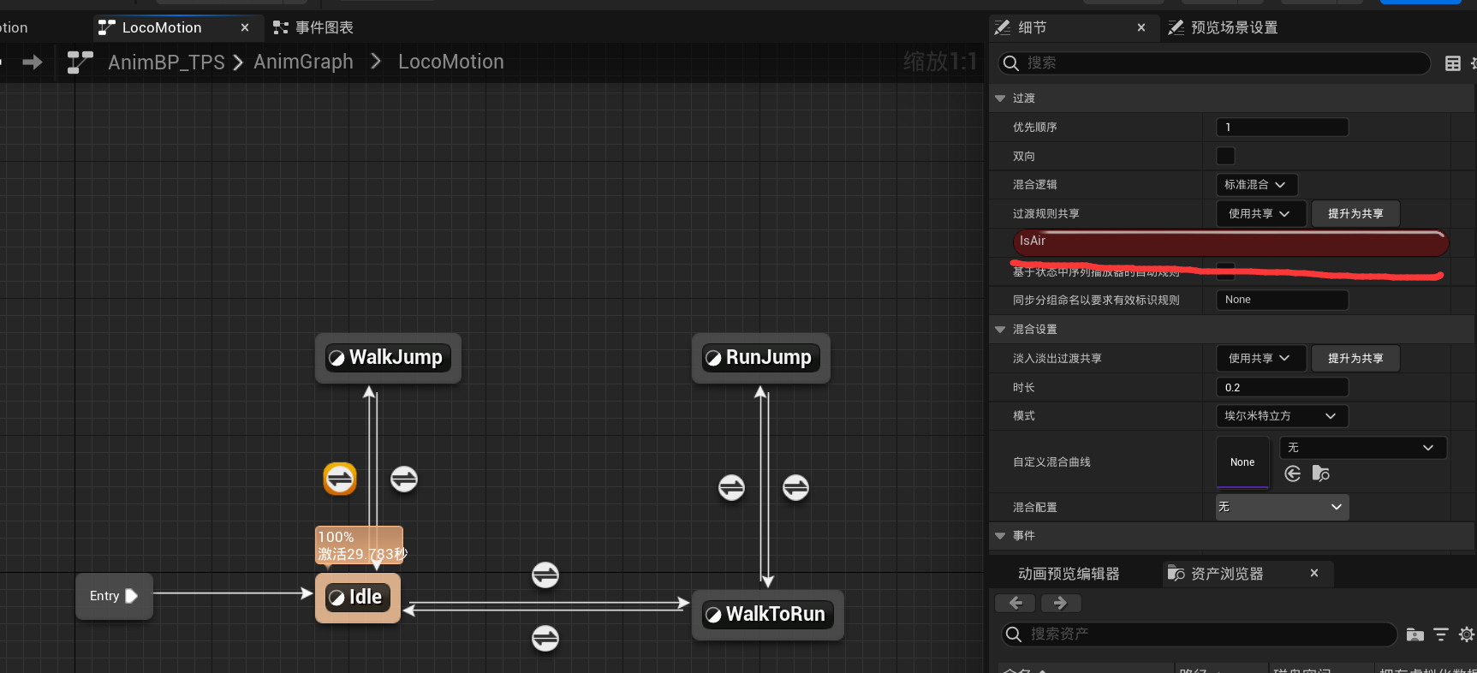Click 提升为共享 for the 过渡规则共享 row
1477x673 pixels.
(x=1355, y=214)
